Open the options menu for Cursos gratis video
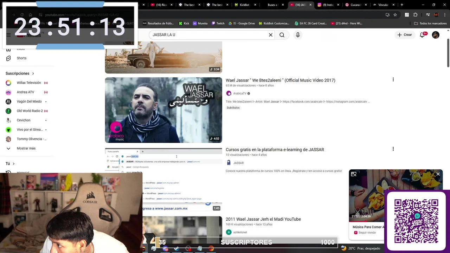 tap(393, 149)
